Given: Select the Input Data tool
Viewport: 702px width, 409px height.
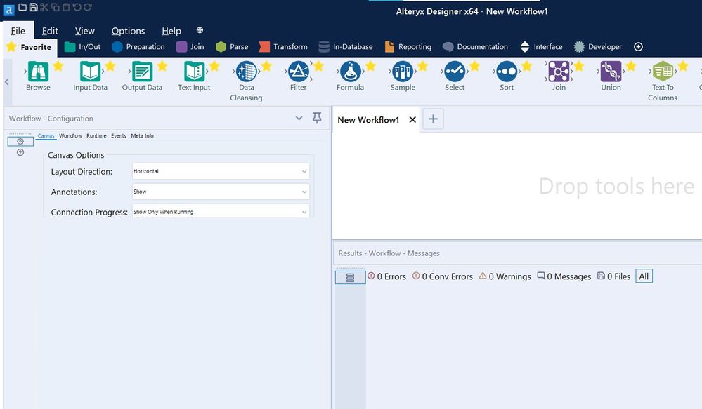Looking at the screenshot, I should pos(90,72).
